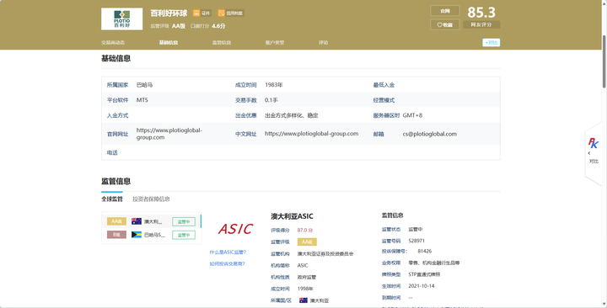Click the red ASIC logo
The image size is (607, 308).
click(x=235, y=229)
